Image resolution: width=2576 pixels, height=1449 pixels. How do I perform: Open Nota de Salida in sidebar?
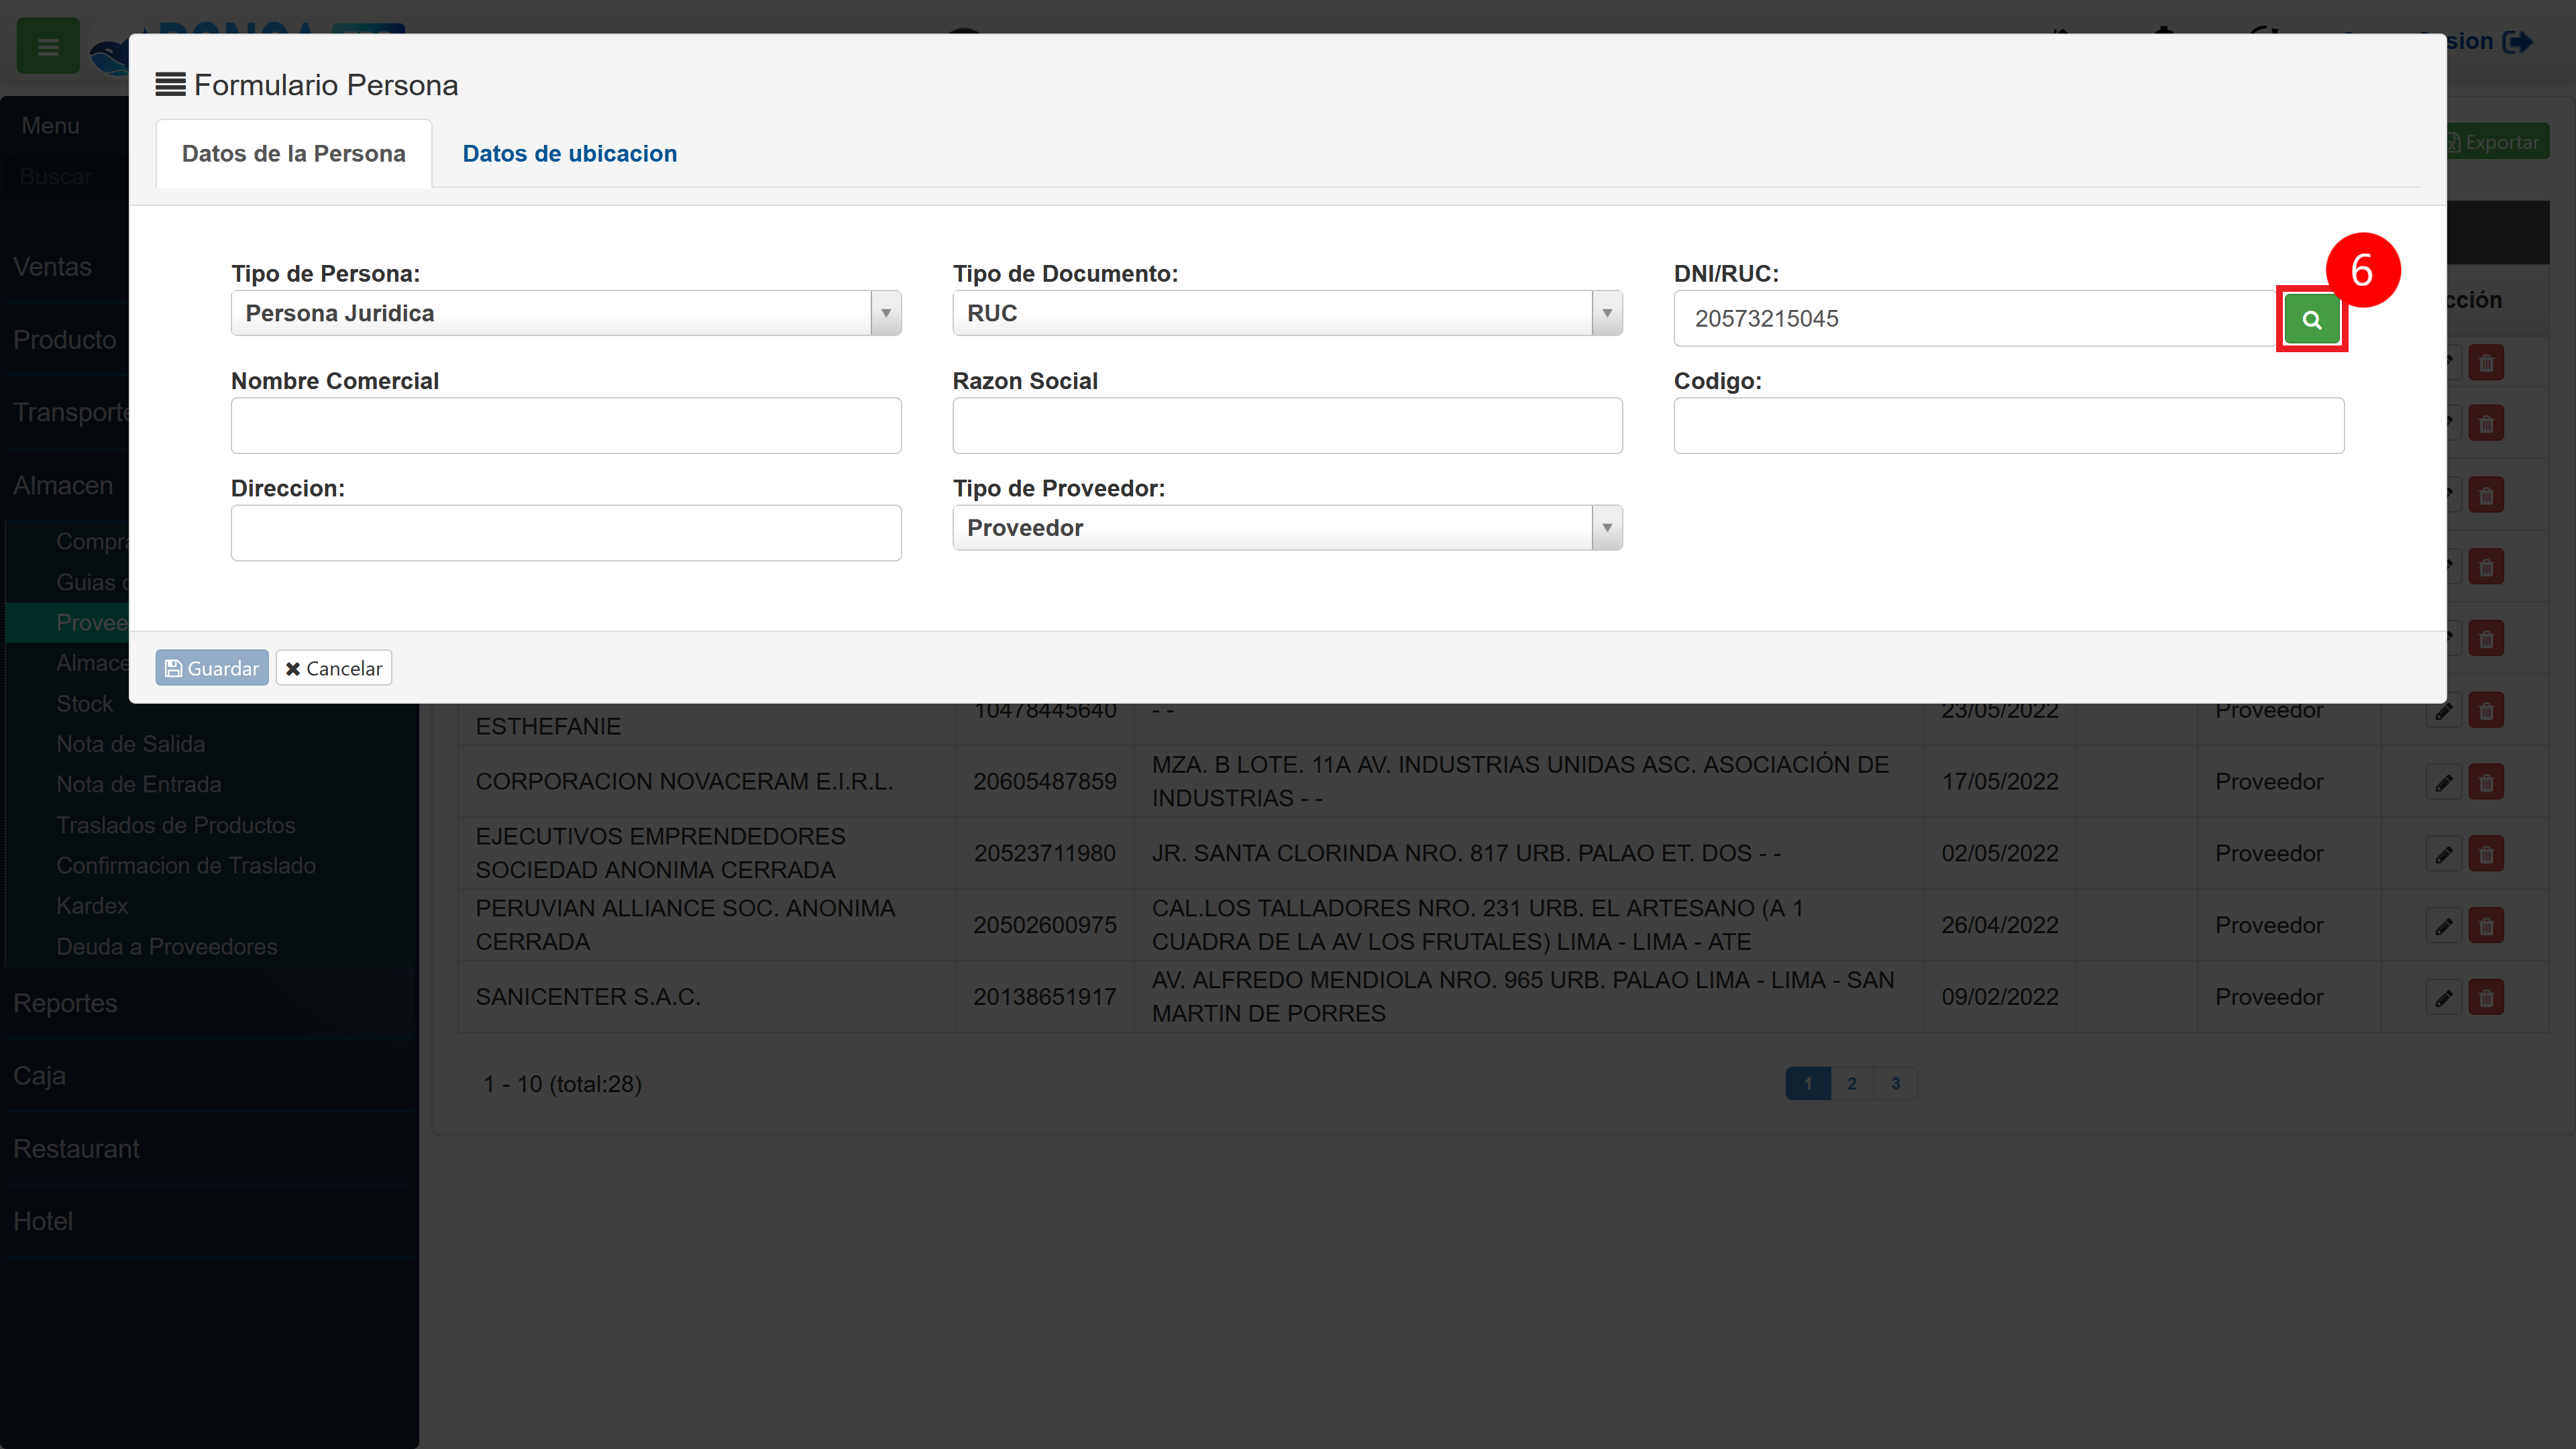pyautogui.click(x=130, y=744)
